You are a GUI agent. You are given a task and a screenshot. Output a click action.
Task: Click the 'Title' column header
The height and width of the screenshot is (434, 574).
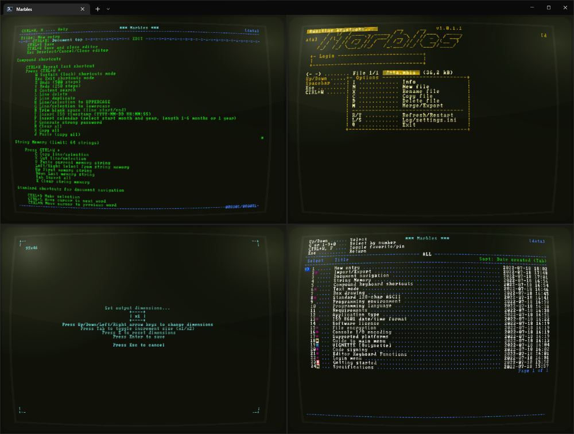[342, 259]
